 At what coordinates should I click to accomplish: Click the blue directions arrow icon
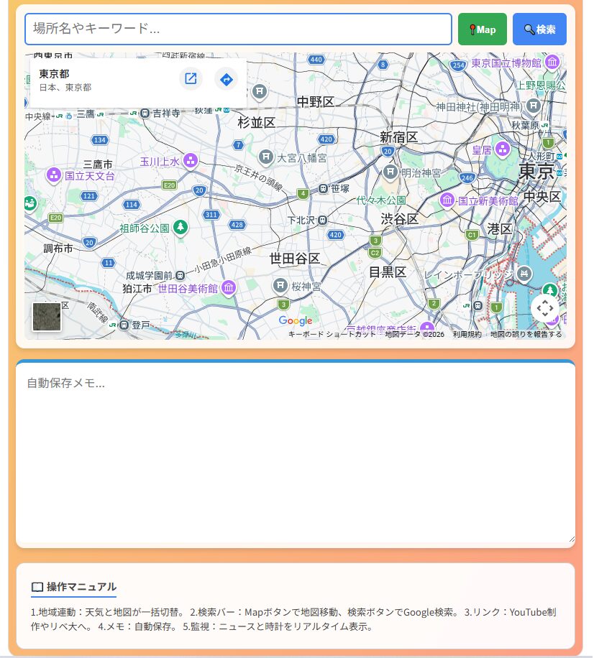tap(227, 79)
